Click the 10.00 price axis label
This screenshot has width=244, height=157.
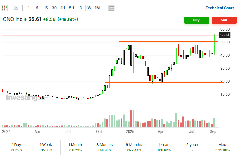[225, 94]
